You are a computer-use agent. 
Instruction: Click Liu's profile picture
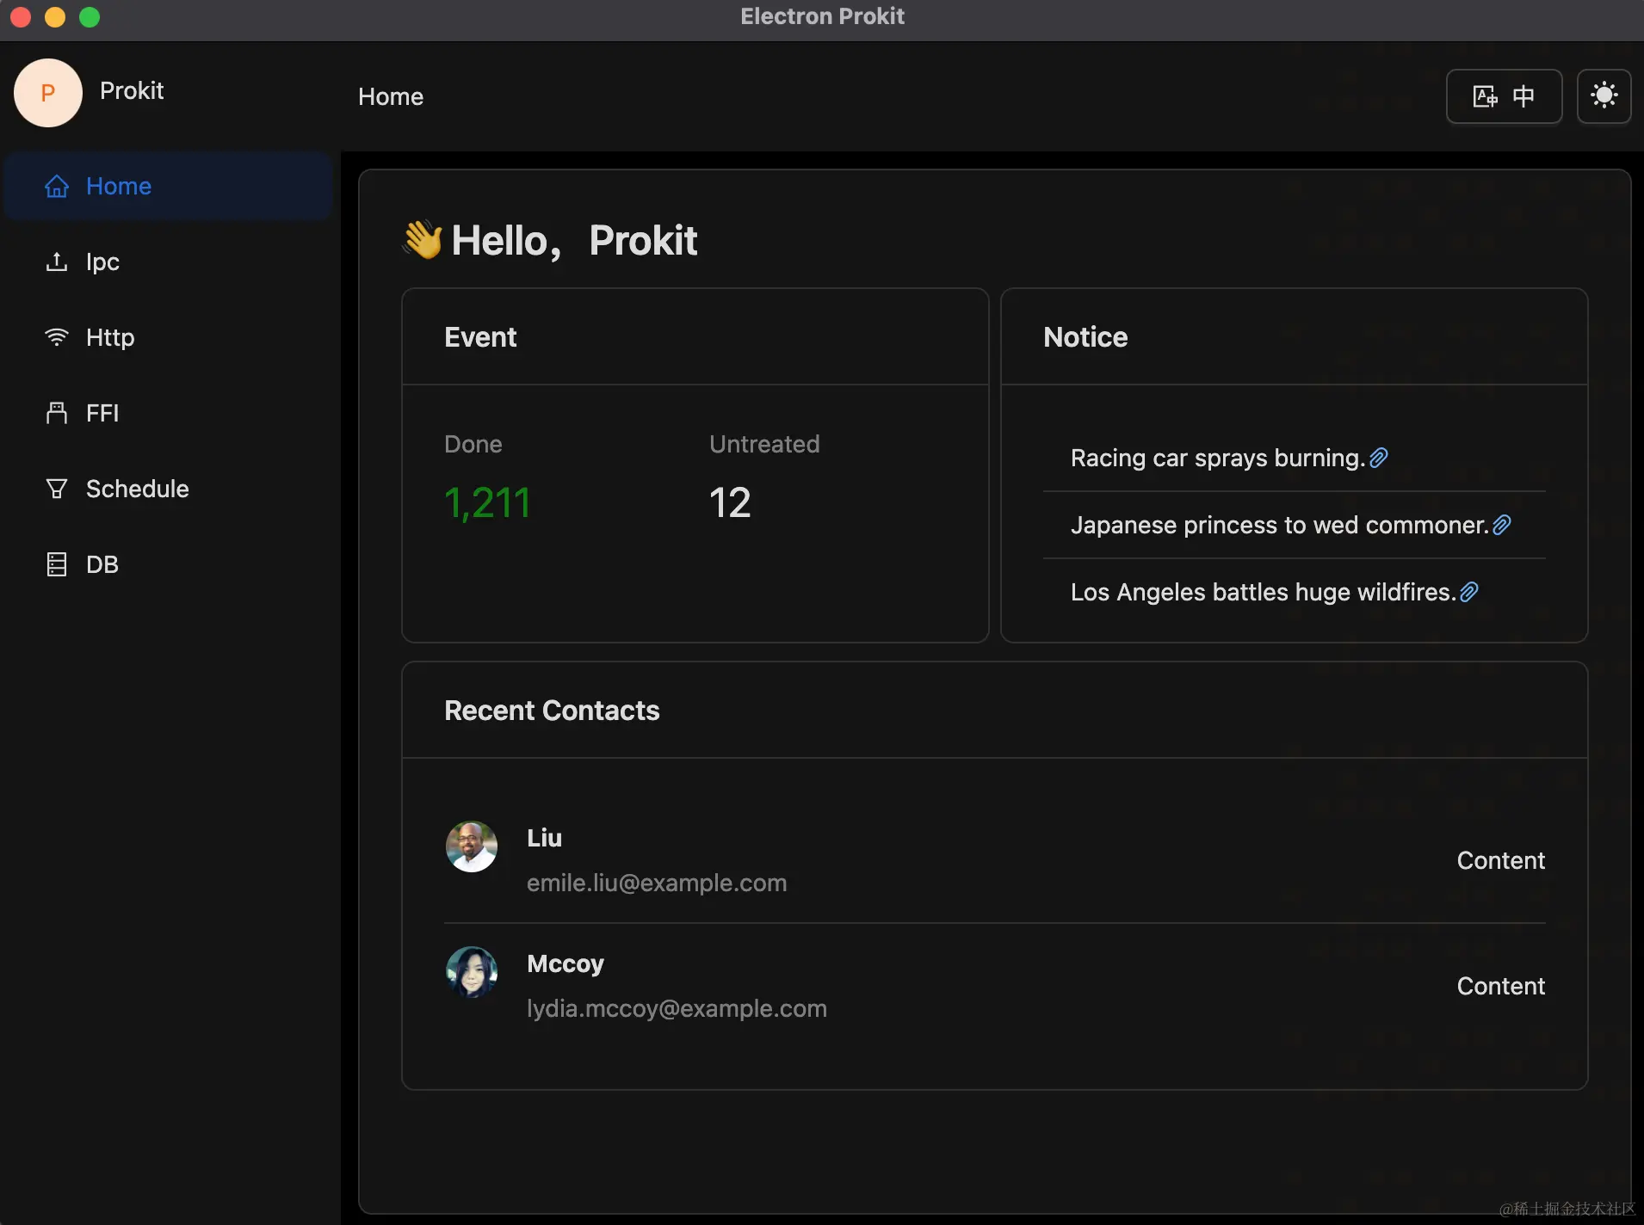471,846
